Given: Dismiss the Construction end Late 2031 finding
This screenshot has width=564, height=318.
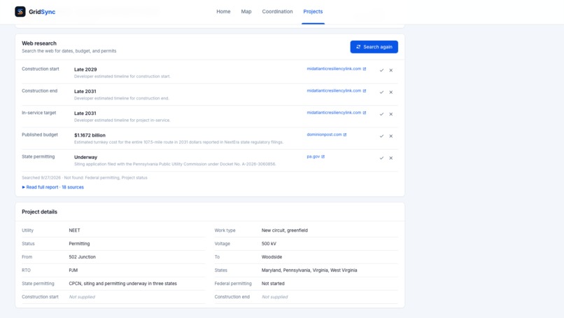Looking at the screenshot, I should tap(391, 92).
